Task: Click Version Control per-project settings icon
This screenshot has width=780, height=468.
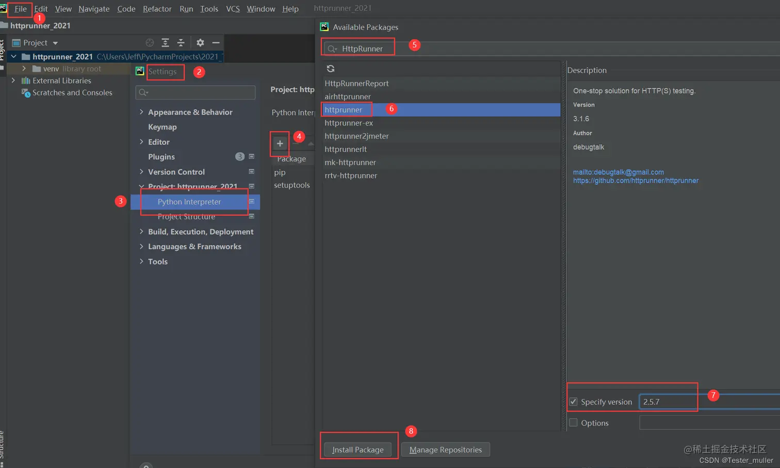Action: [x=252, y=171]
